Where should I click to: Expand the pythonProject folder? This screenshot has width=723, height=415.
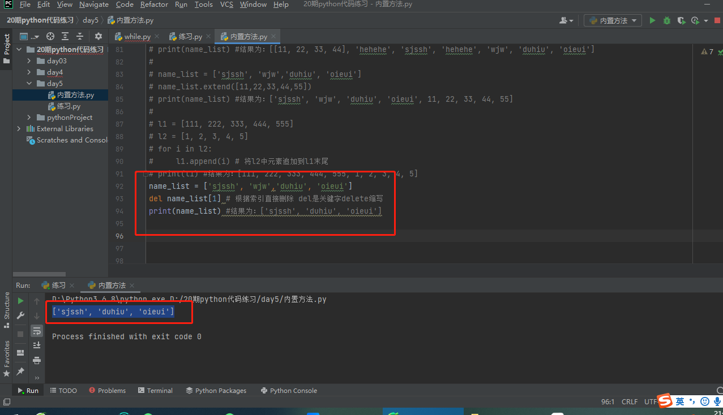(29, 118)
